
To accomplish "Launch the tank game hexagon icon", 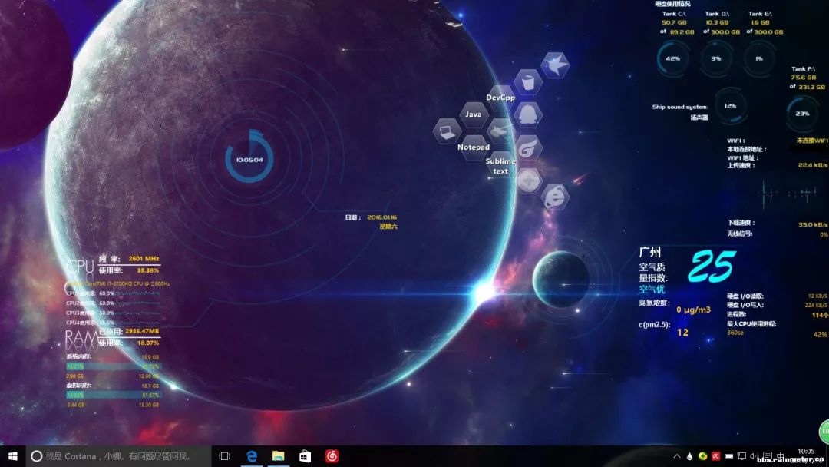I will (x=500, y=131).
